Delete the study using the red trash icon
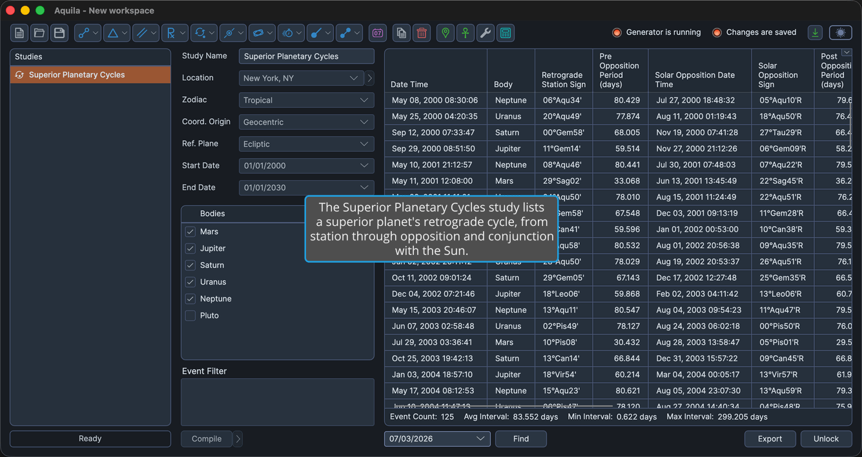 pos(422,33)
